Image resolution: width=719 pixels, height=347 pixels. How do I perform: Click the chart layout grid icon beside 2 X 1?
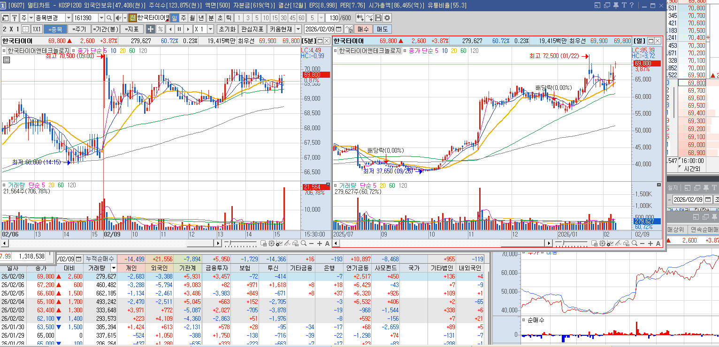pos(25,29)
